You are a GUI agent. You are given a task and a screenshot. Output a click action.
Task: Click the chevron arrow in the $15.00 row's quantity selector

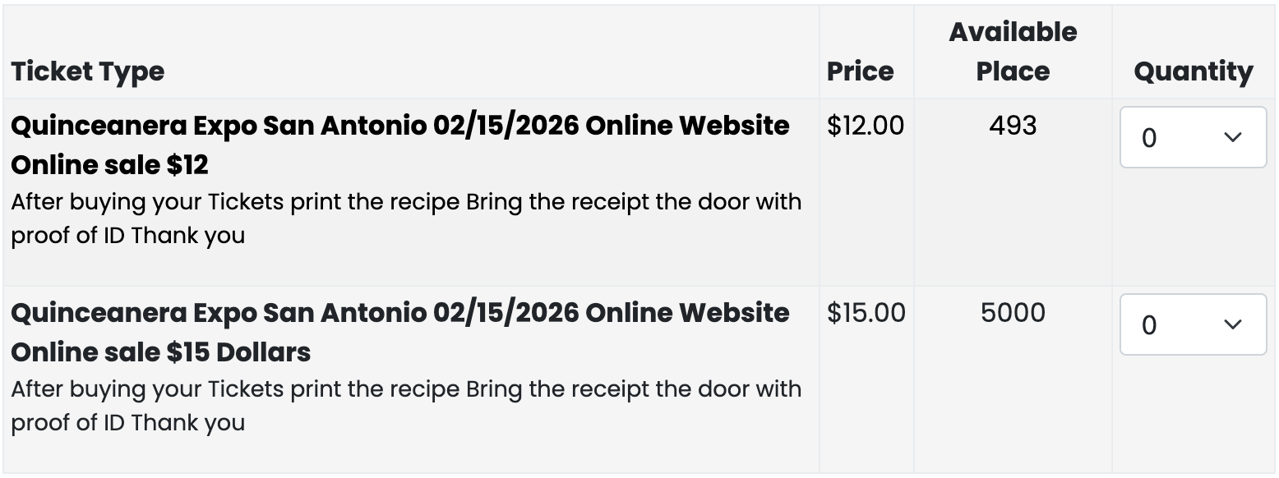(x=1232, y=324)
